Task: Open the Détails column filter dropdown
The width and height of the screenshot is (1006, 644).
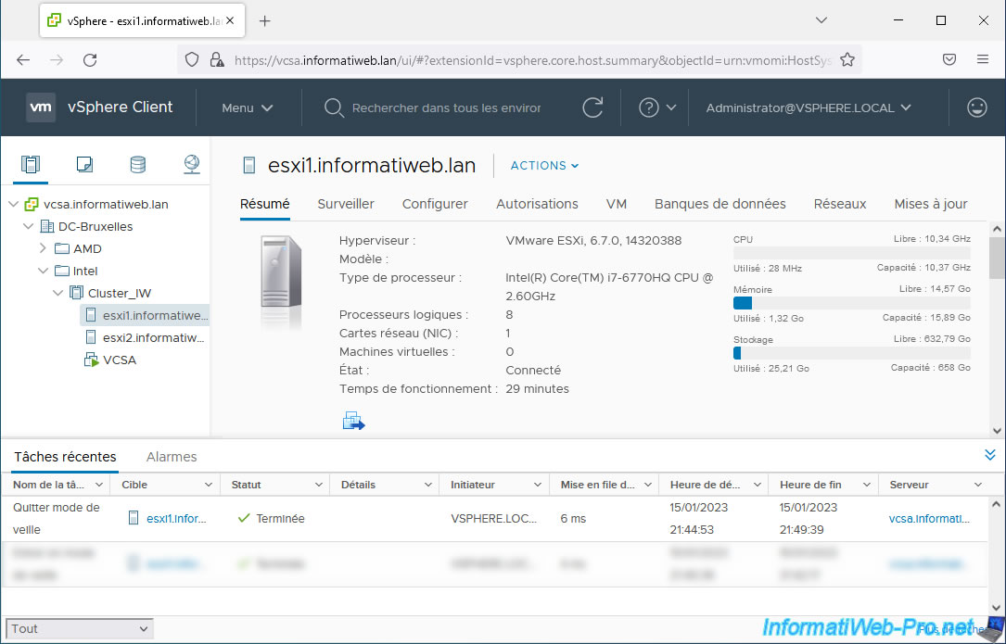Action: coord(428,485)
